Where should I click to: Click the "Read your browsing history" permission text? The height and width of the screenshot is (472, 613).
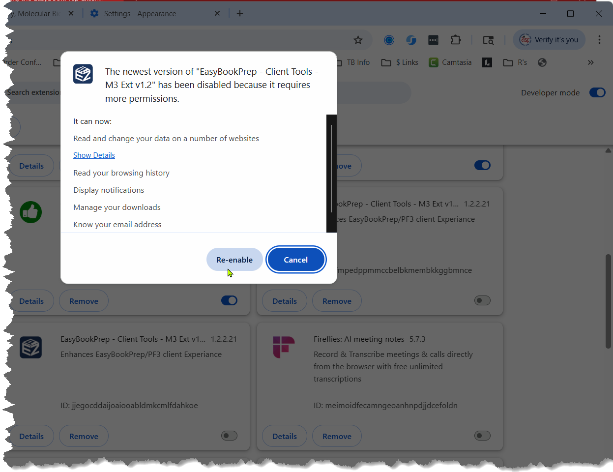[121, 173]
